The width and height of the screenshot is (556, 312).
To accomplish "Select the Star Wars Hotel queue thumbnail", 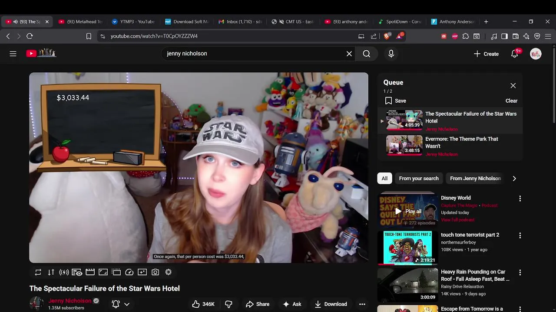I will (404, 120).
